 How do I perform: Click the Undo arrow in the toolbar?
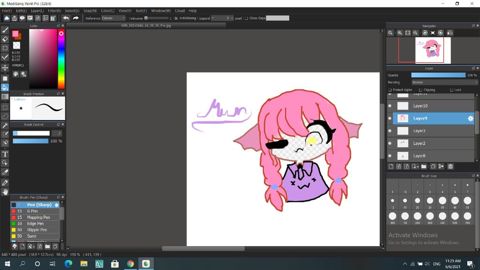66,18
